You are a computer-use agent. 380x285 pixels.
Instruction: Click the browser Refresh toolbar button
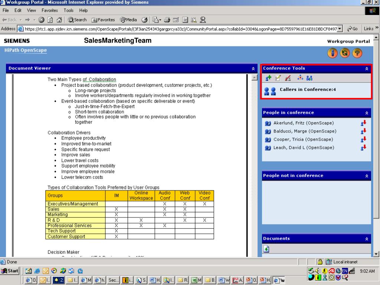[x=50, y=20]
